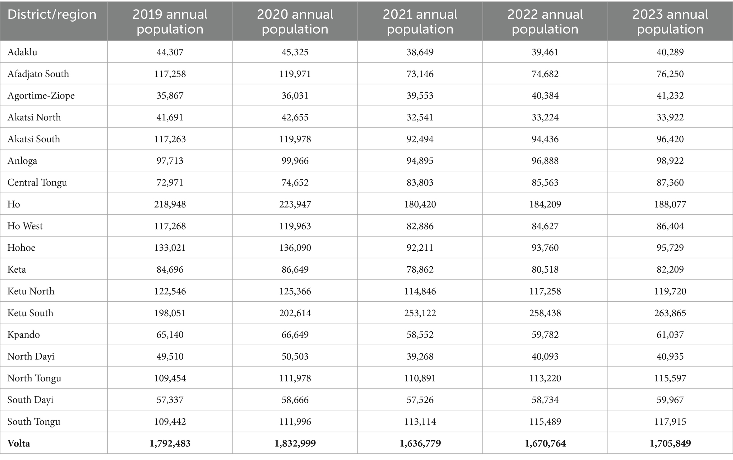The image size is (733, 460).
Task: Click the Agortime-Ziope district name
Action: (x=41, y=96)
